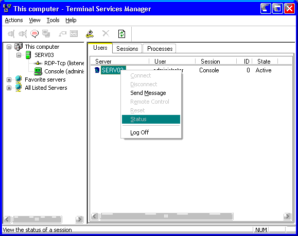This screenshot has width=298, height=236.
Task: Choose Status in the context menu
Action: click(x=151, y=119)
